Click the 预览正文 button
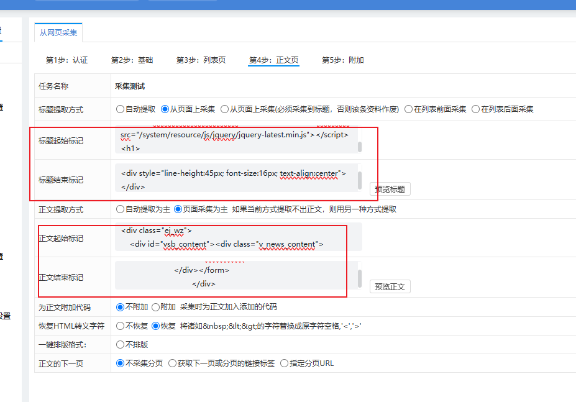Viewport: 576px width, 402px height. coord(390,286)
